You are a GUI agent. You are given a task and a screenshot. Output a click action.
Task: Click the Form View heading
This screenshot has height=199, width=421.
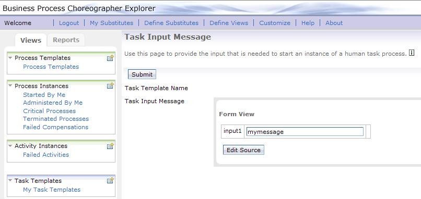[237, 114]
